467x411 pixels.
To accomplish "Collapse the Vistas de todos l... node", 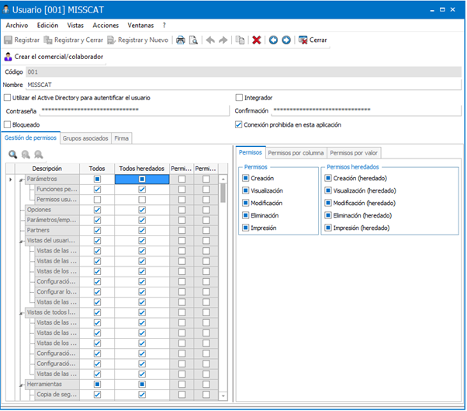I will 21,313.
